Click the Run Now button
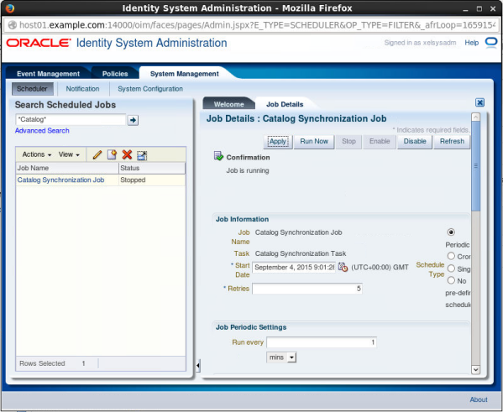Image resolution: width=503 pixels, height=412 pixels. click(x=314, y=142)
